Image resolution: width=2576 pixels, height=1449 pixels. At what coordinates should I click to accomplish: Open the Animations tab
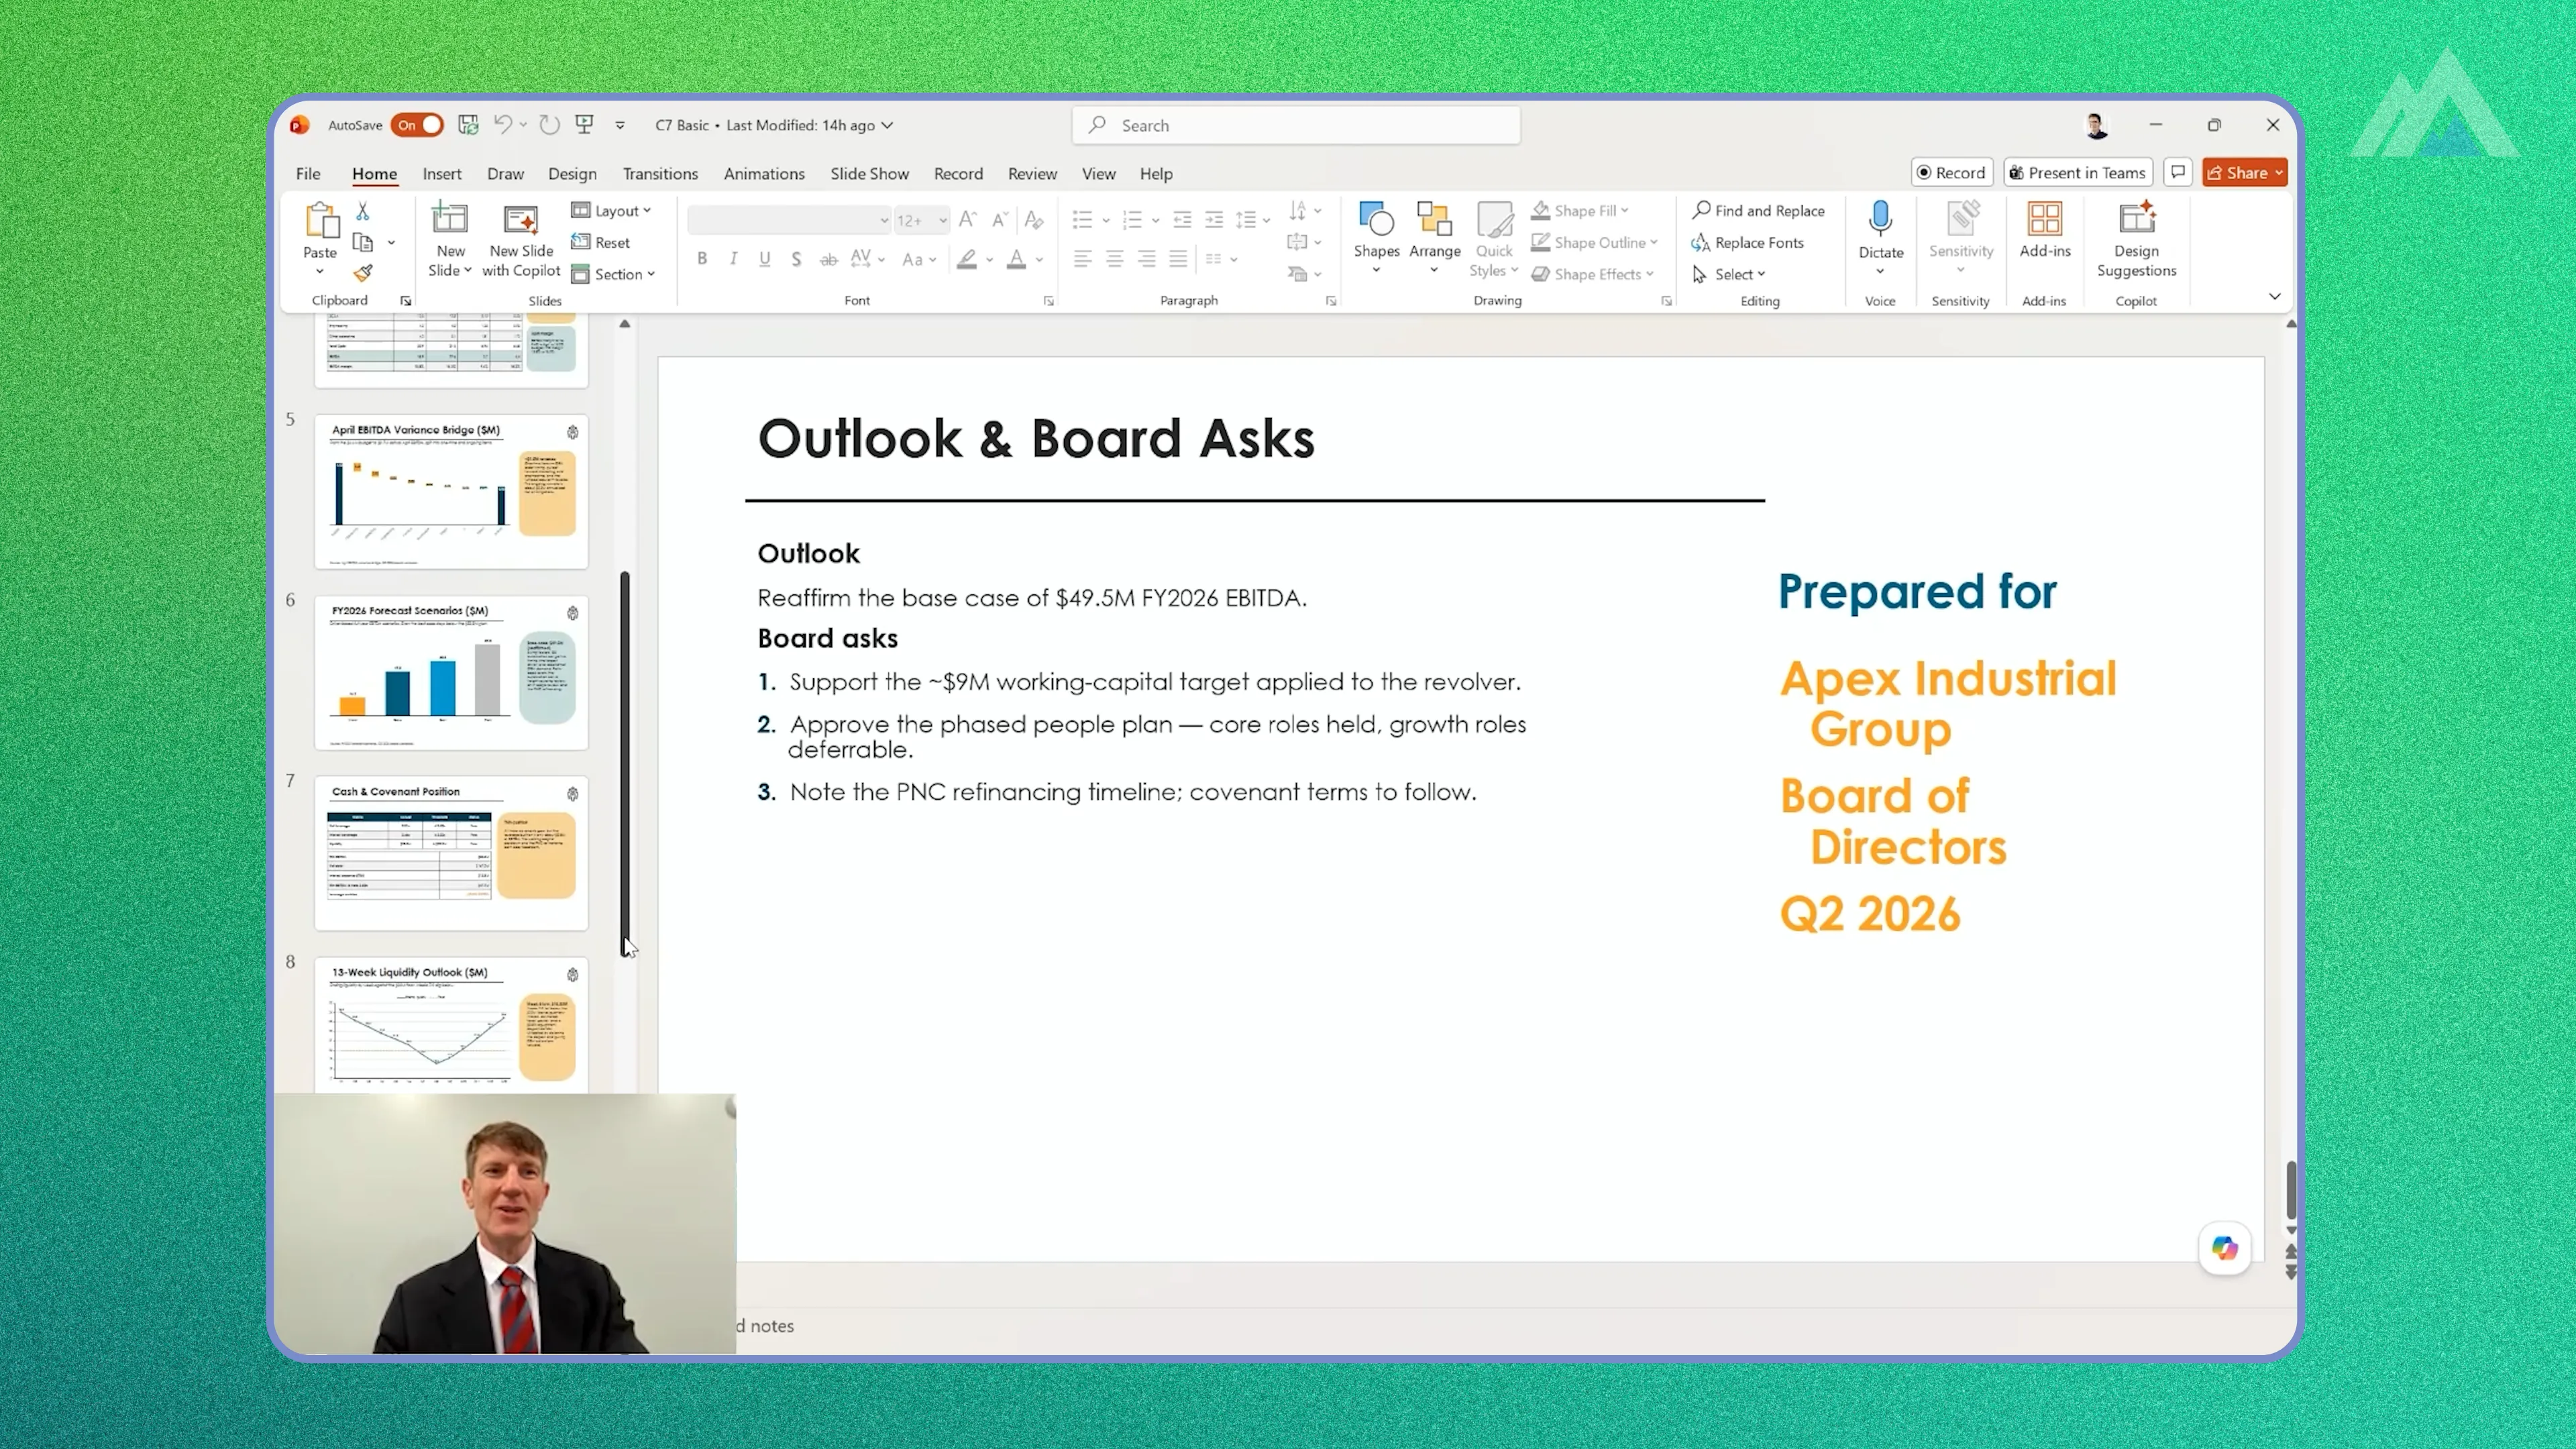(764, 173)
